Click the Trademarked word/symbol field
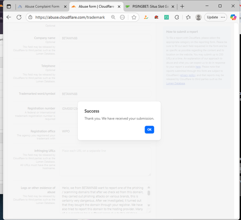241x220 pixels. point(105,94)
